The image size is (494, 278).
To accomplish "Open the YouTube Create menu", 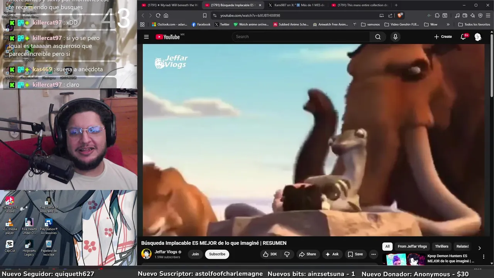I will (x=443, y=37).
